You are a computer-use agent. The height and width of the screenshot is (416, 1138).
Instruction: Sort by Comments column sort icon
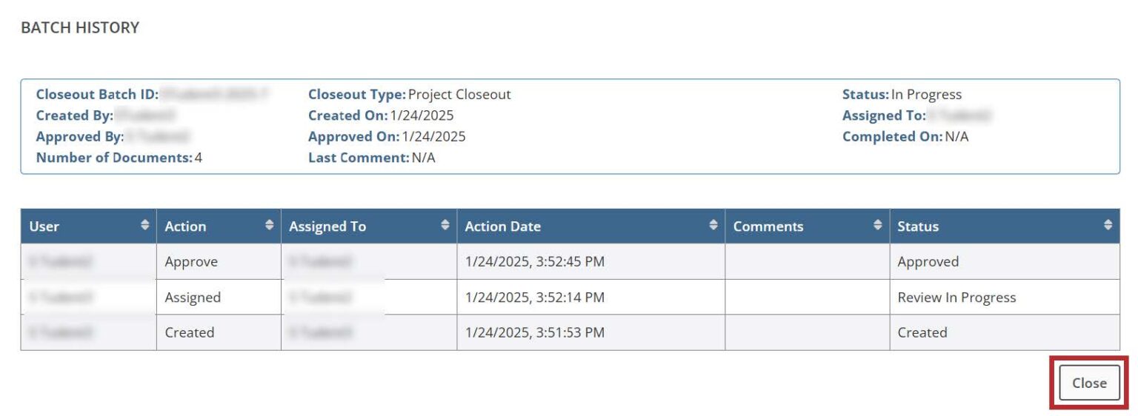pos(878,225)
